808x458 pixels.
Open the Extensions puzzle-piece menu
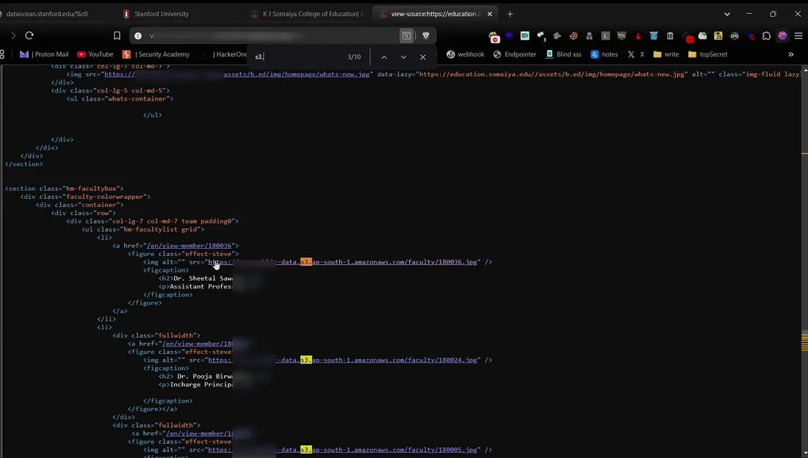pyautogui.click(x=766, y=35)
